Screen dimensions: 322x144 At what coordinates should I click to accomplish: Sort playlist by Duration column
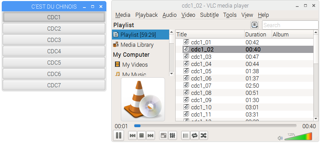(258, 34)
